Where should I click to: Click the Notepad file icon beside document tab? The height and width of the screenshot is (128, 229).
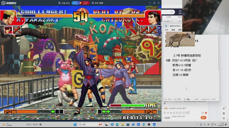click(166, 26)
